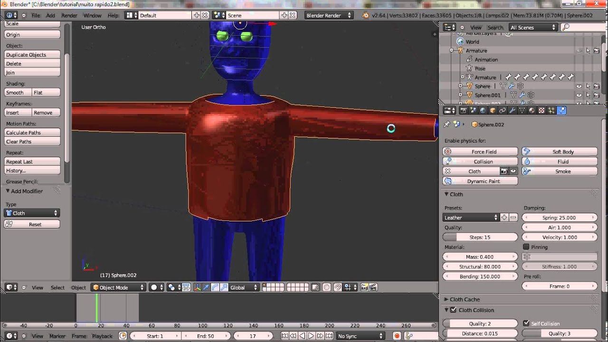Open the World properties globe tab
The width and height of the screenshot is (608, 342).
tap(483, 111)
